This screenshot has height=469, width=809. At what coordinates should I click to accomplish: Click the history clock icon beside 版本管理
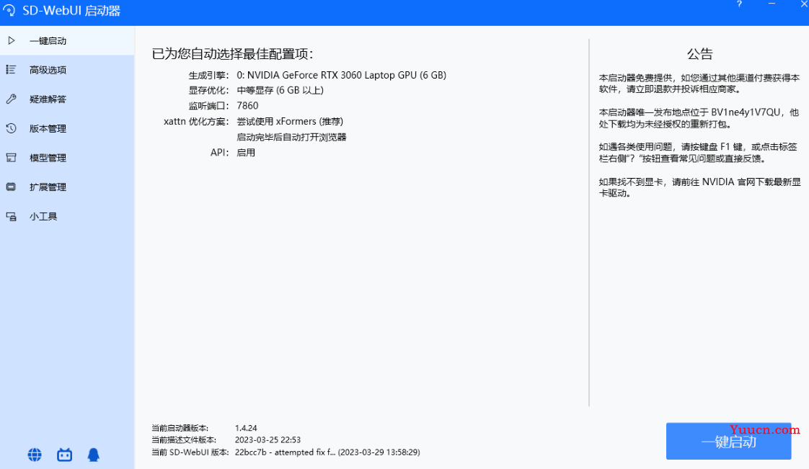click(x=11, y=128)
